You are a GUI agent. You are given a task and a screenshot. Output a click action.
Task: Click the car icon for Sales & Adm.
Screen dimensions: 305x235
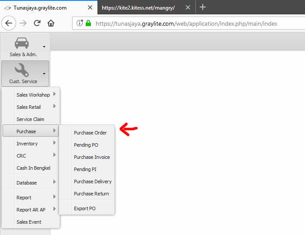click(x=22, y=43)
